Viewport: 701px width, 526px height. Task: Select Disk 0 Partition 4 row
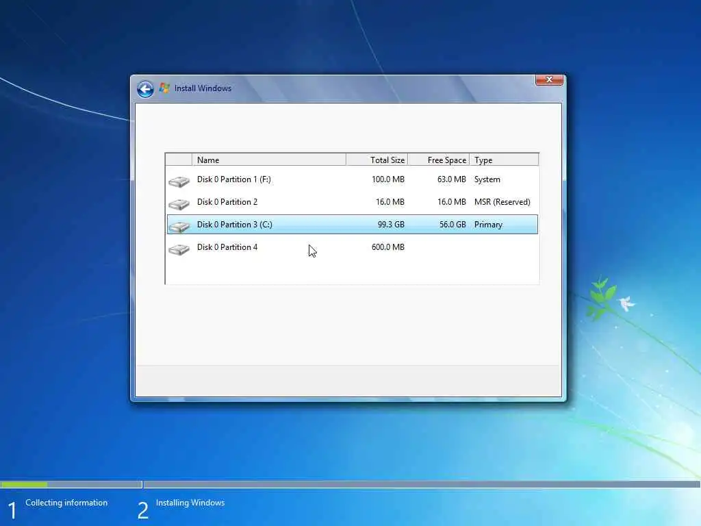point(353,247)
